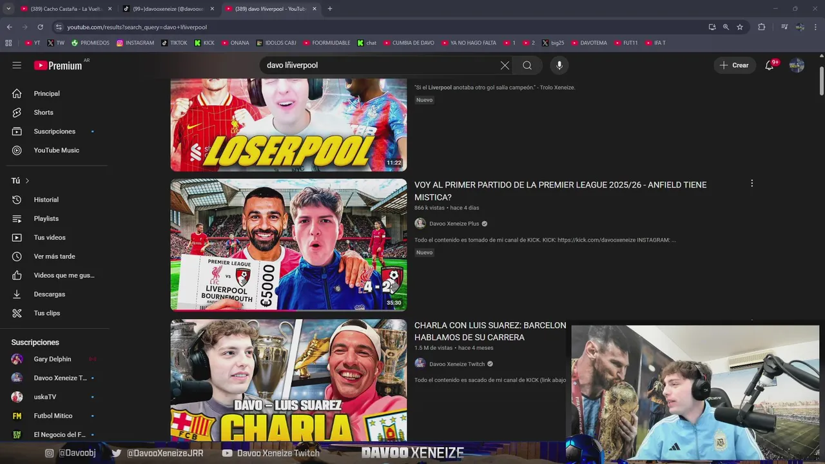Open browser extensions puzzle icon
Viewport: 825px width, 464px height.
[761, 27]
